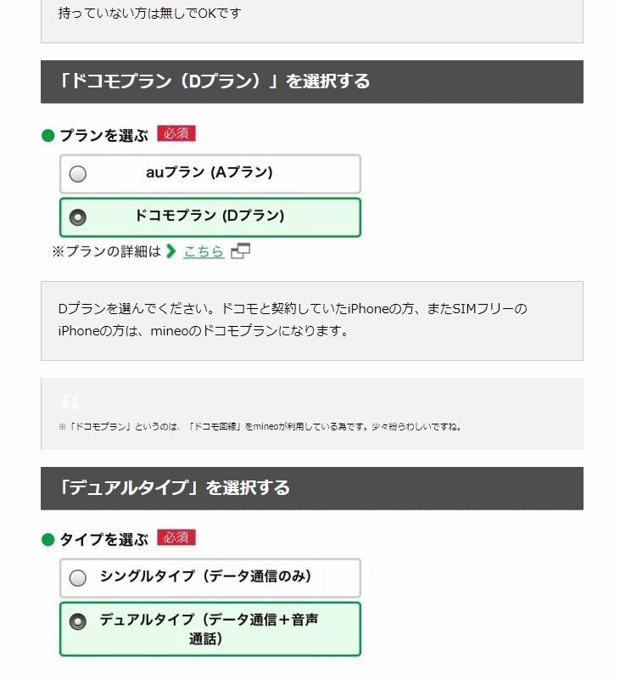
Task: Click the Dプランを選んでください explanation box
Action: [311, 320]
